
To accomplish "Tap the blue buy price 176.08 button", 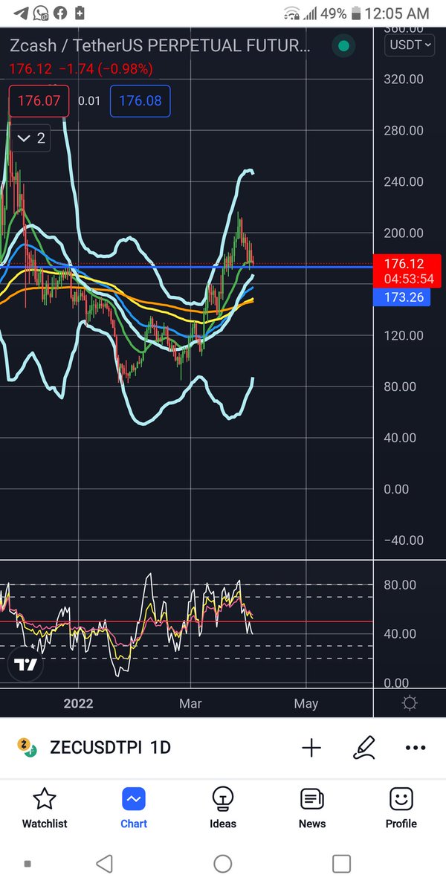I will click(x=140, y=101).
